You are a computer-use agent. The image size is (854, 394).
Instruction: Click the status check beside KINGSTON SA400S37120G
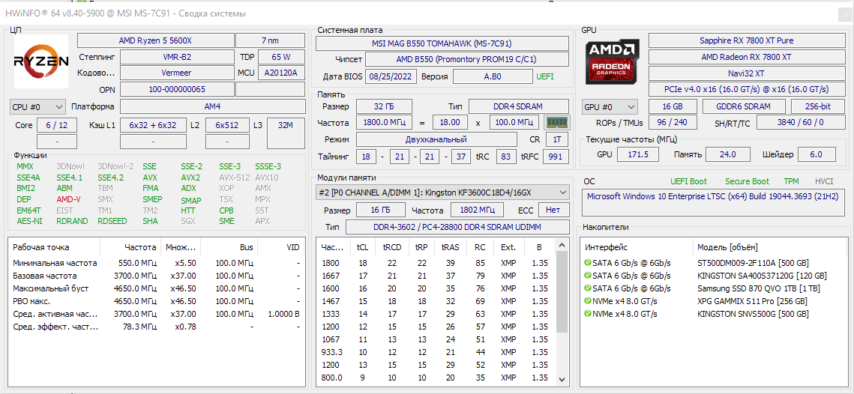tap(588, 276)
